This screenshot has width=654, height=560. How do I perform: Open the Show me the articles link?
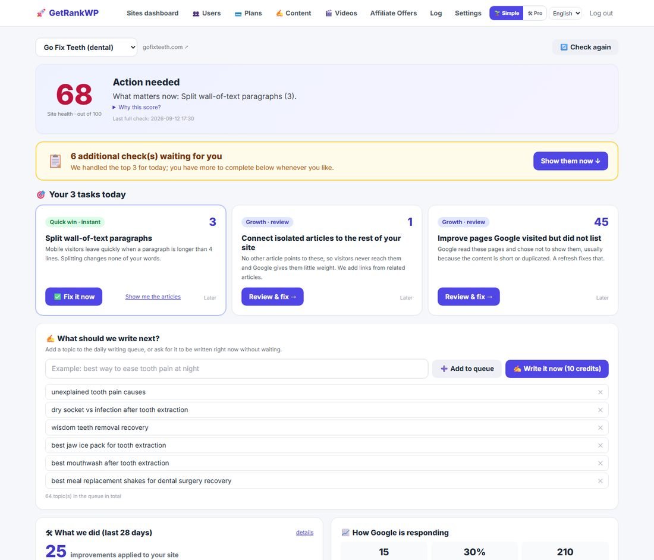pos(153,297)
